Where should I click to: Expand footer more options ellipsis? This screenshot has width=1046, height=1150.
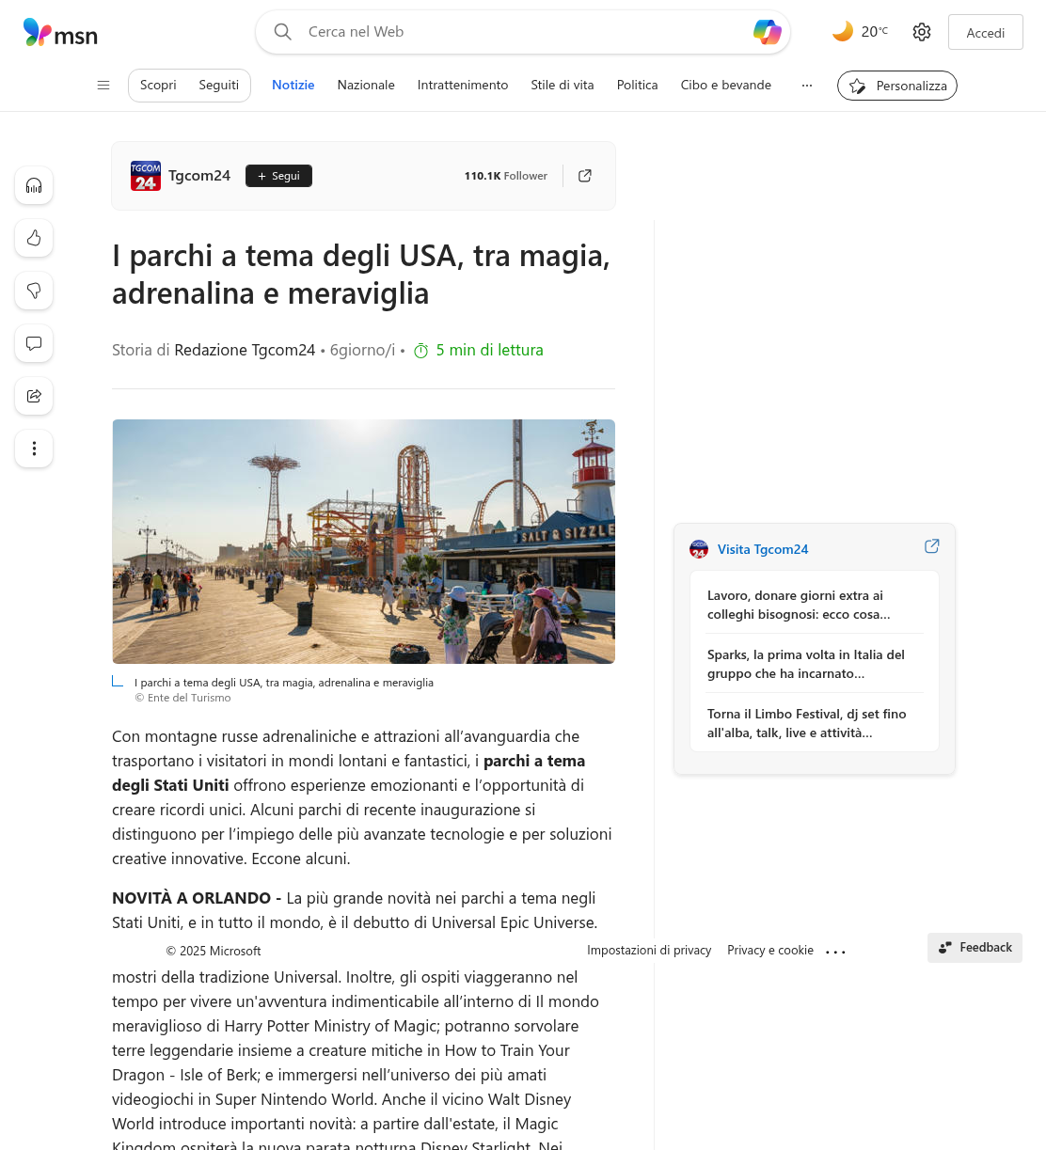836,952
